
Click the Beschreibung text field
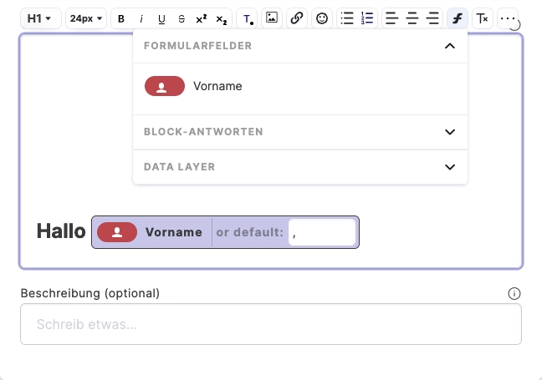click(270, 324)
